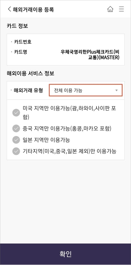This screenshot has width=131, height=265.
Task: Go to home via house icon
Action: [x=110, y=9]
